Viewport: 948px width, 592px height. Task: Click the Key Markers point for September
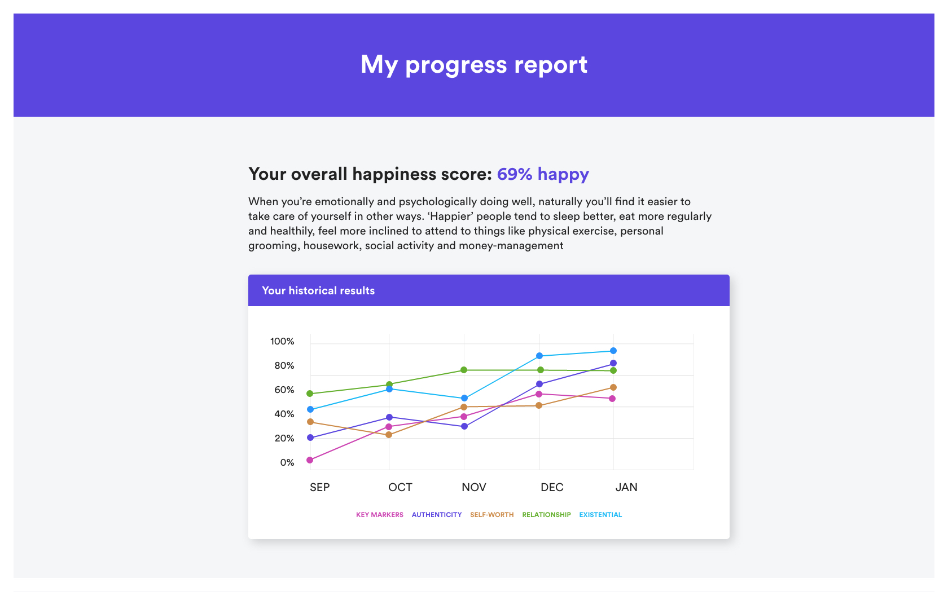[x=310, y=460]
